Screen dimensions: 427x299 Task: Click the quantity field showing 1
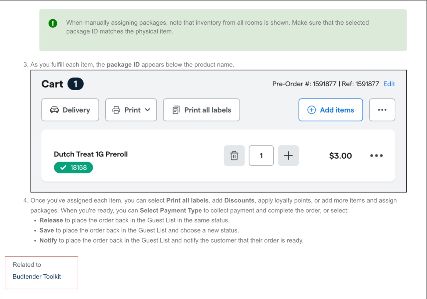pos(261,156)
